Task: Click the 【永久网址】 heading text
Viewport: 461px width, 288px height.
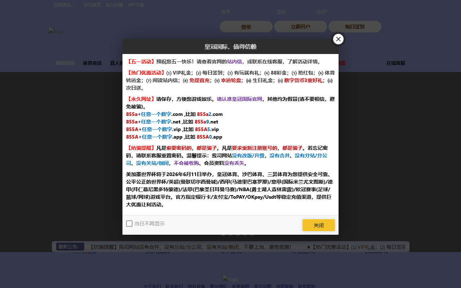Action: (141, 99)
